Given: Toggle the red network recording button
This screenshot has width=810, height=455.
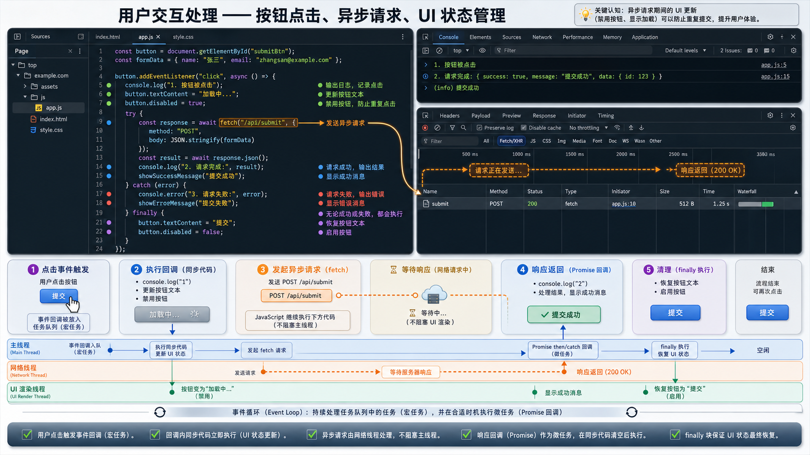Looking at the screenshot, I should click(x=425, y=128).
